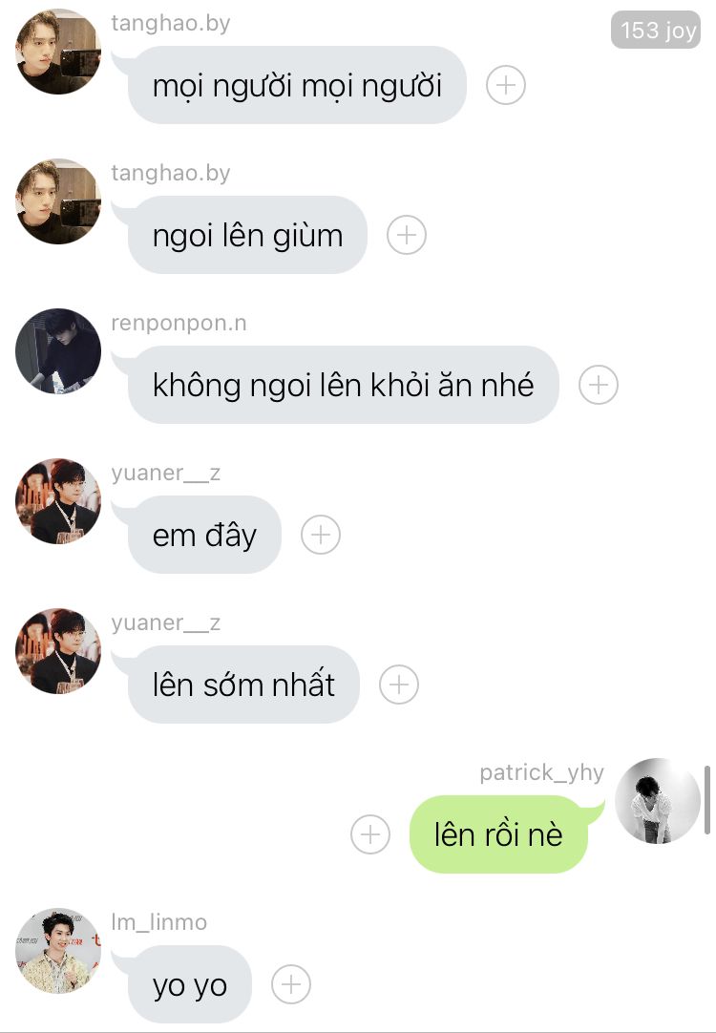The height and width of the screenshot is (1033, 716).
Task: Select the "yo yo" message bubble
Action: pyautogui.click(x=190, y=984)
